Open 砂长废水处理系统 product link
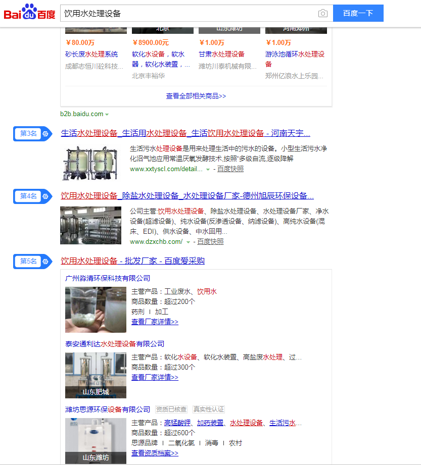The width and height of the screenshot is (421, 465). [x=91, y=54]
